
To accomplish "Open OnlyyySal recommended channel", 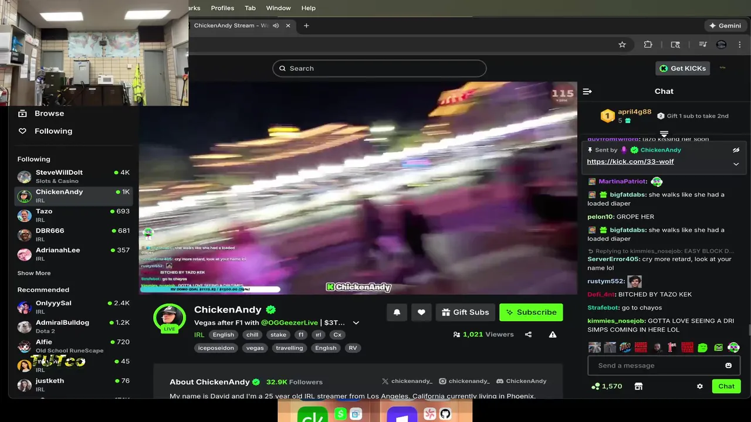I will click(73, 307).
